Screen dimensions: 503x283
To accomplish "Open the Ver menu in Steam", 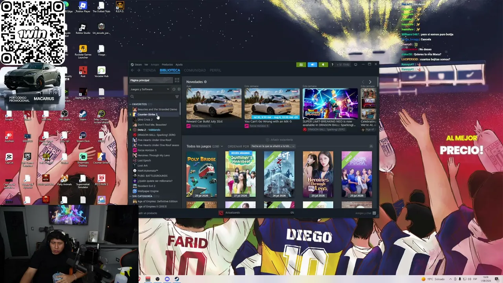I will coord(146,64).
